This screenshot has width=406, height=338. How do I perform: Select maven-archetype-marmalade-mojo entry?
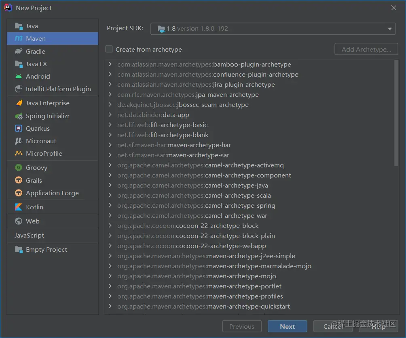click(214, 266)
